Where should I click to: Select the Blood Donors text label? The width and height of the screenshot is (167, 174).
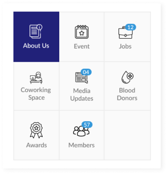(x=127, y=94)
